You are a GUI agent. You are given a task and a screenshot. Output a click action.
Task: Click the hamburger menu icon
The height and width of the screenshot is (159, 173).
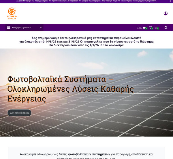tap(8, 27)
